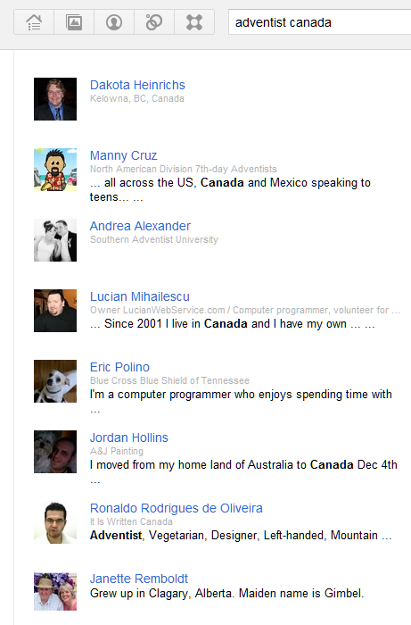The height and width of the screenshot is (625, 411).
Task: Click Manny Cruz cartoon avatar
Action: click(x=55, y=170)
